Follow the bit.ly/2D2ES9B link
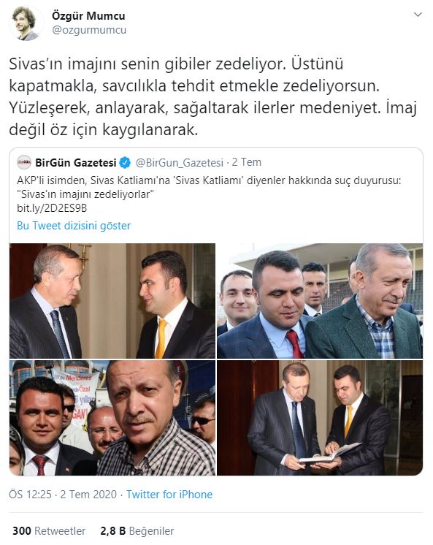 pos(52,208)
